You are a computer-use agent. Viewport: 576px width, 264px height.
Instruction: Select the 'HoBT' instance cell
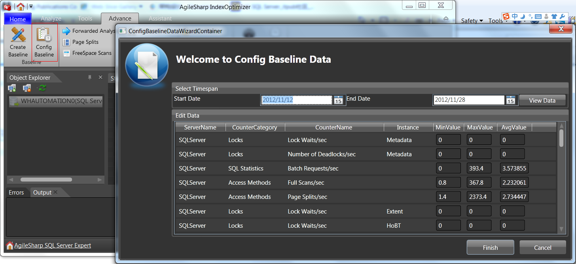coord(394,226)
